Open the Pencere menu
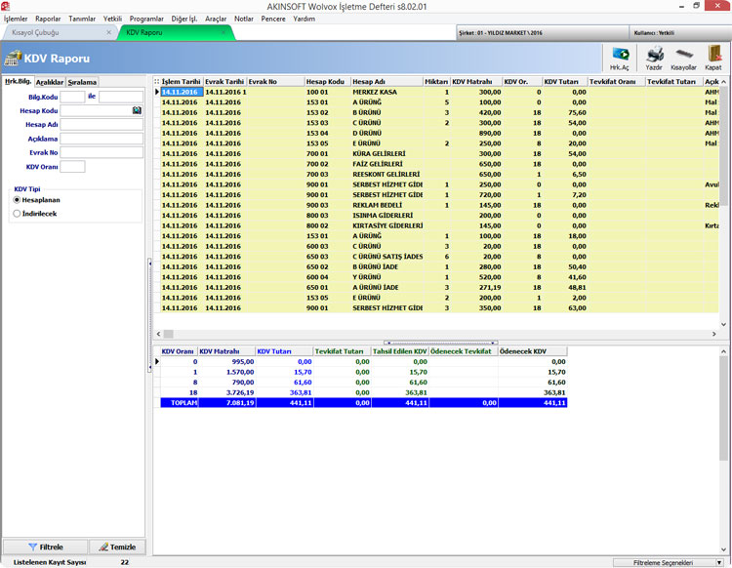 (273, 19)
